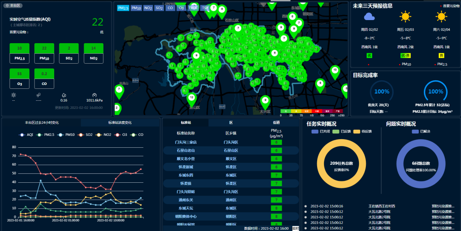Click the air pressure gauge icon
Screen dimensions: 461x231
point(94,94)
